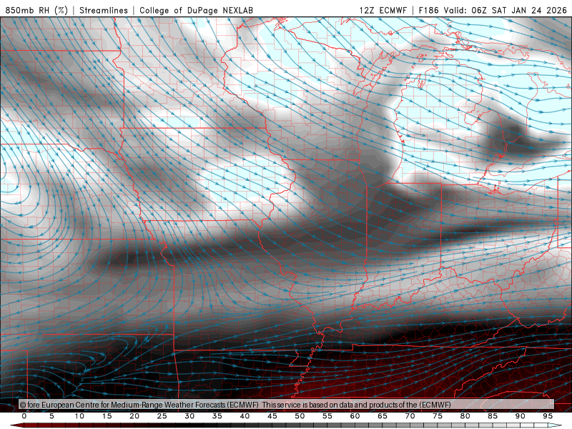Screen dimensions: 572x429
Task: Click "Valid: 06Z SAT JAN 24 2026" text
Action: (x=506, y=10)
